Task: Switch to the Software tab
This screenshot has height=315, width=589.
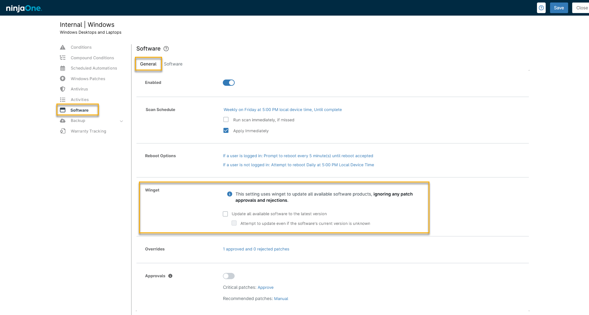Action: [173, 64]
